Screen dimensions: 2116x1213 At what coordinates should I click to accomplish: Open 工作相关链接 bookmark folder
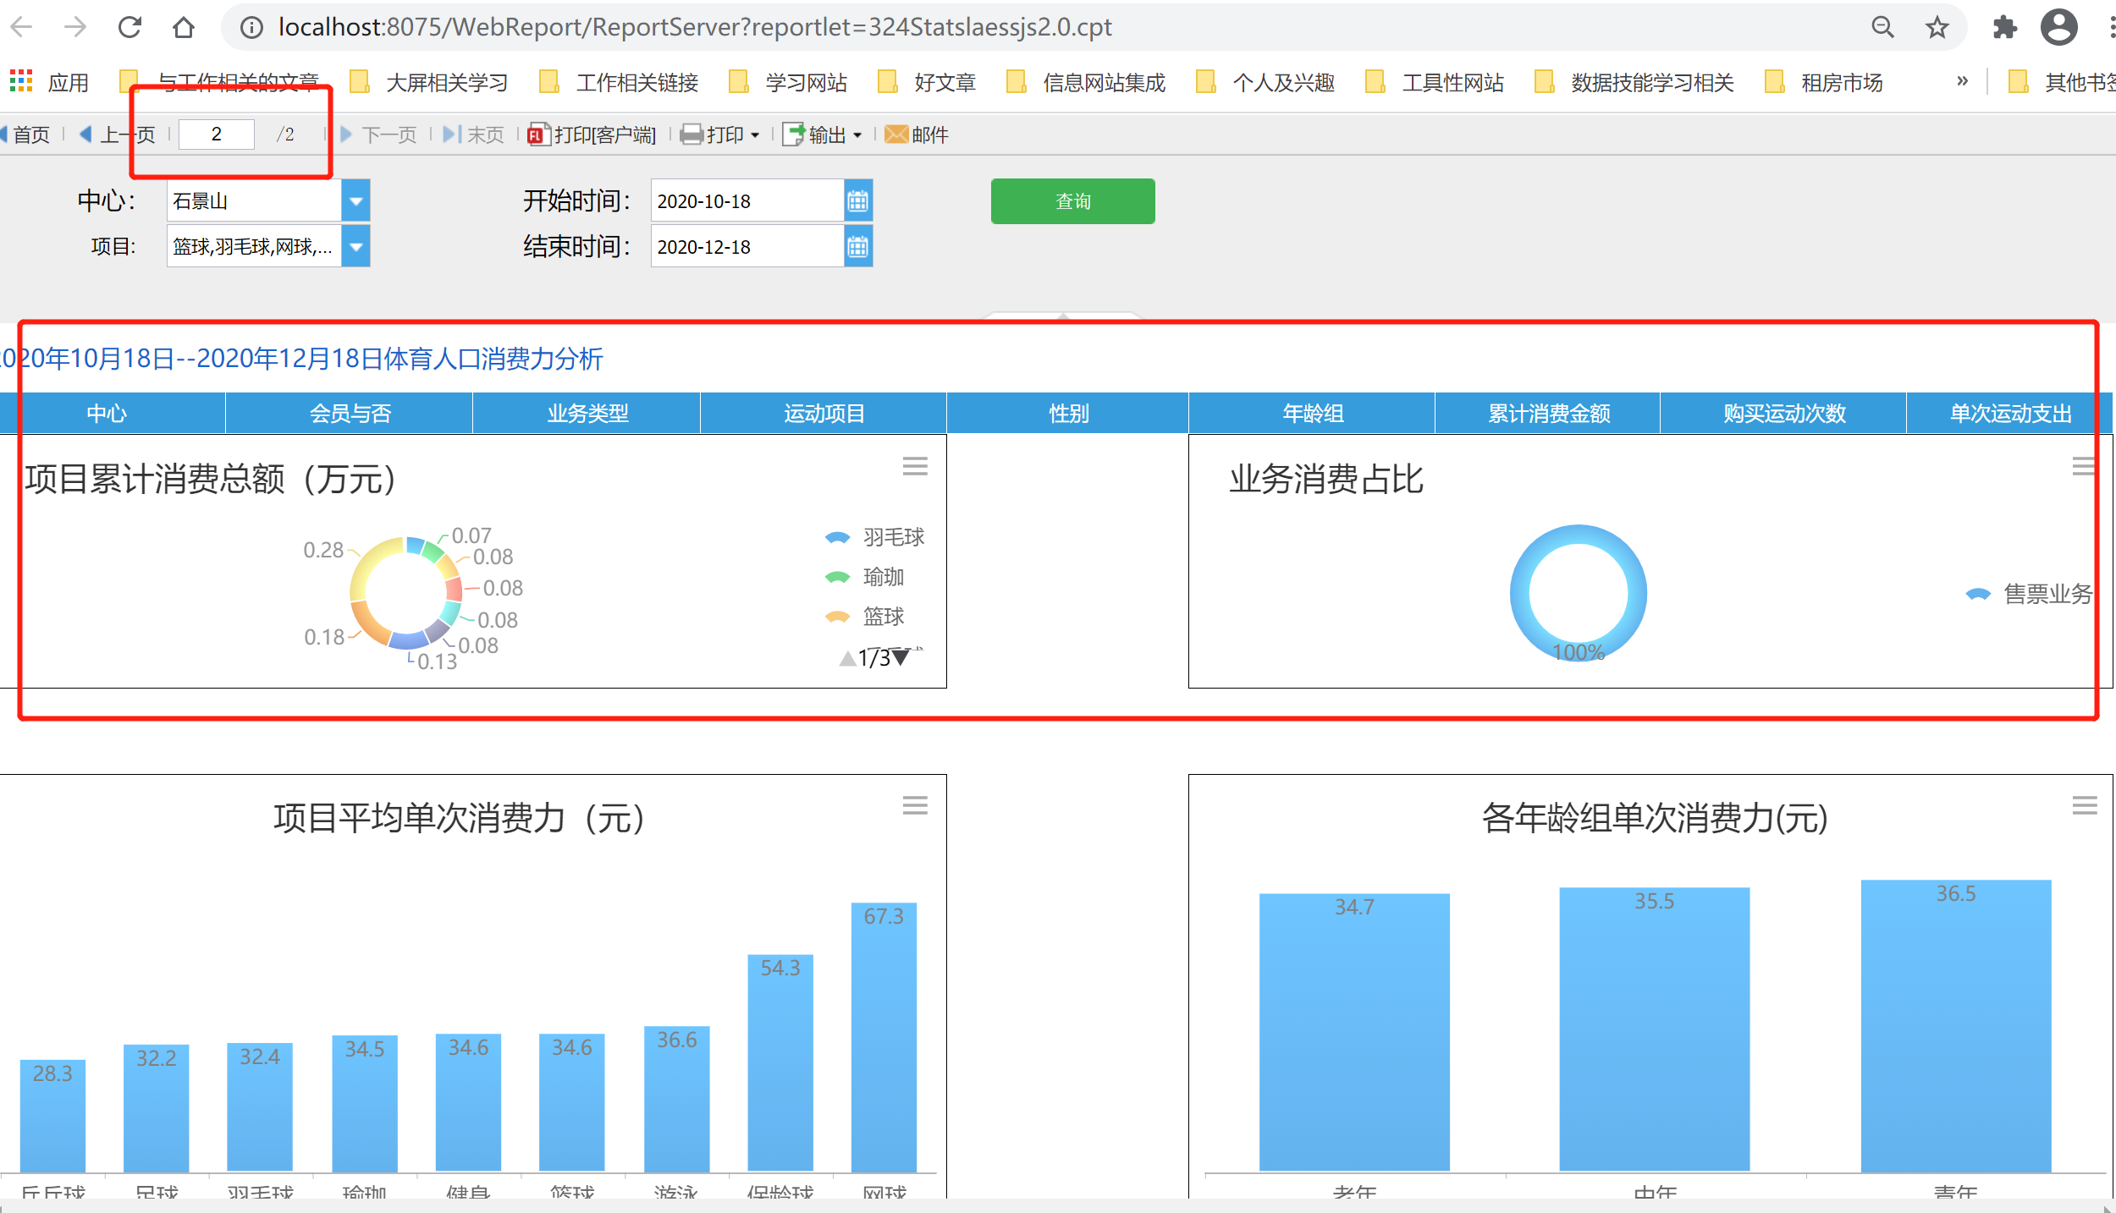point(619,82)
